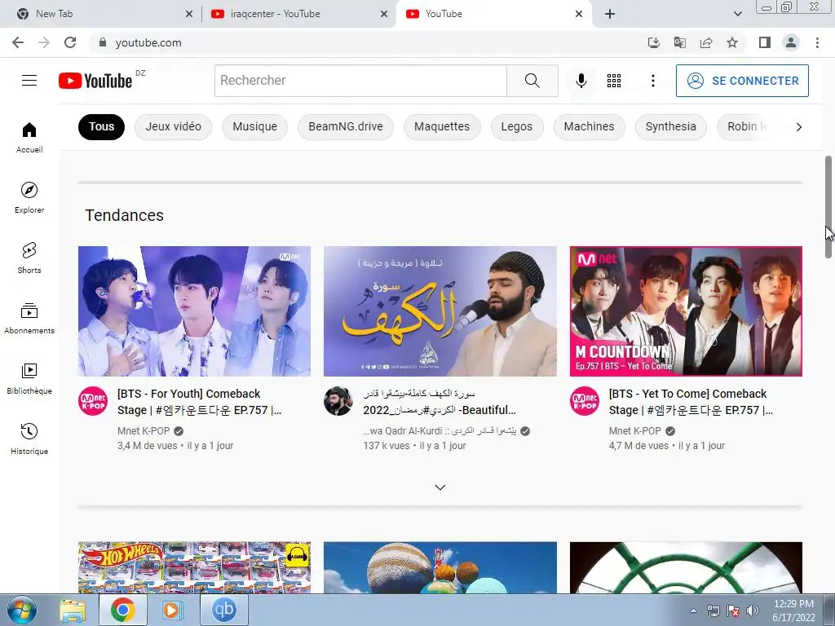Screen dimensions: 835x626
Task: Click the SE CONNECTER button
Action: [x=742, y=81]
